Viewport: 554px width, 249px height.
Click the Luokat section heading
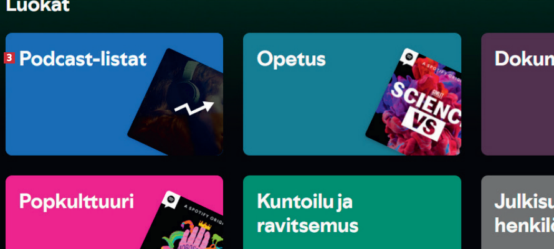point(38,6)
